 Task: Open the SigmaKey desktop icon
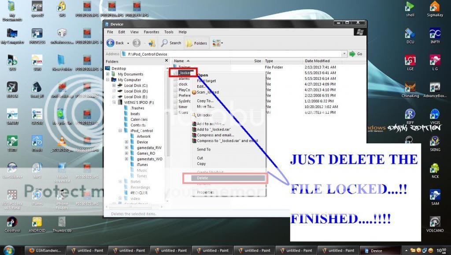[434, 7]
